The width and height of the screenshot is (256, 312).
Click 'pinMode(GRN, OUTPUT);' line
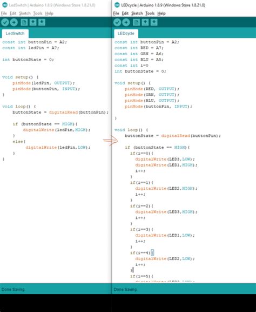coord(152,95)
